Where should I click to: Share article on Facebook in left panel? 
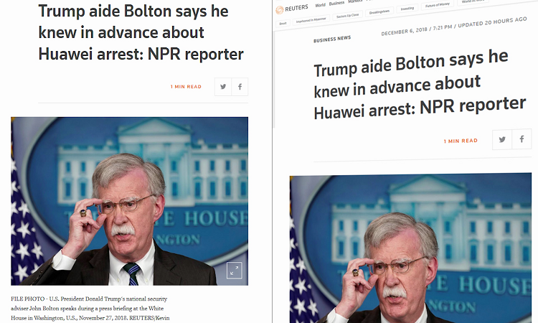click(240, 87)
